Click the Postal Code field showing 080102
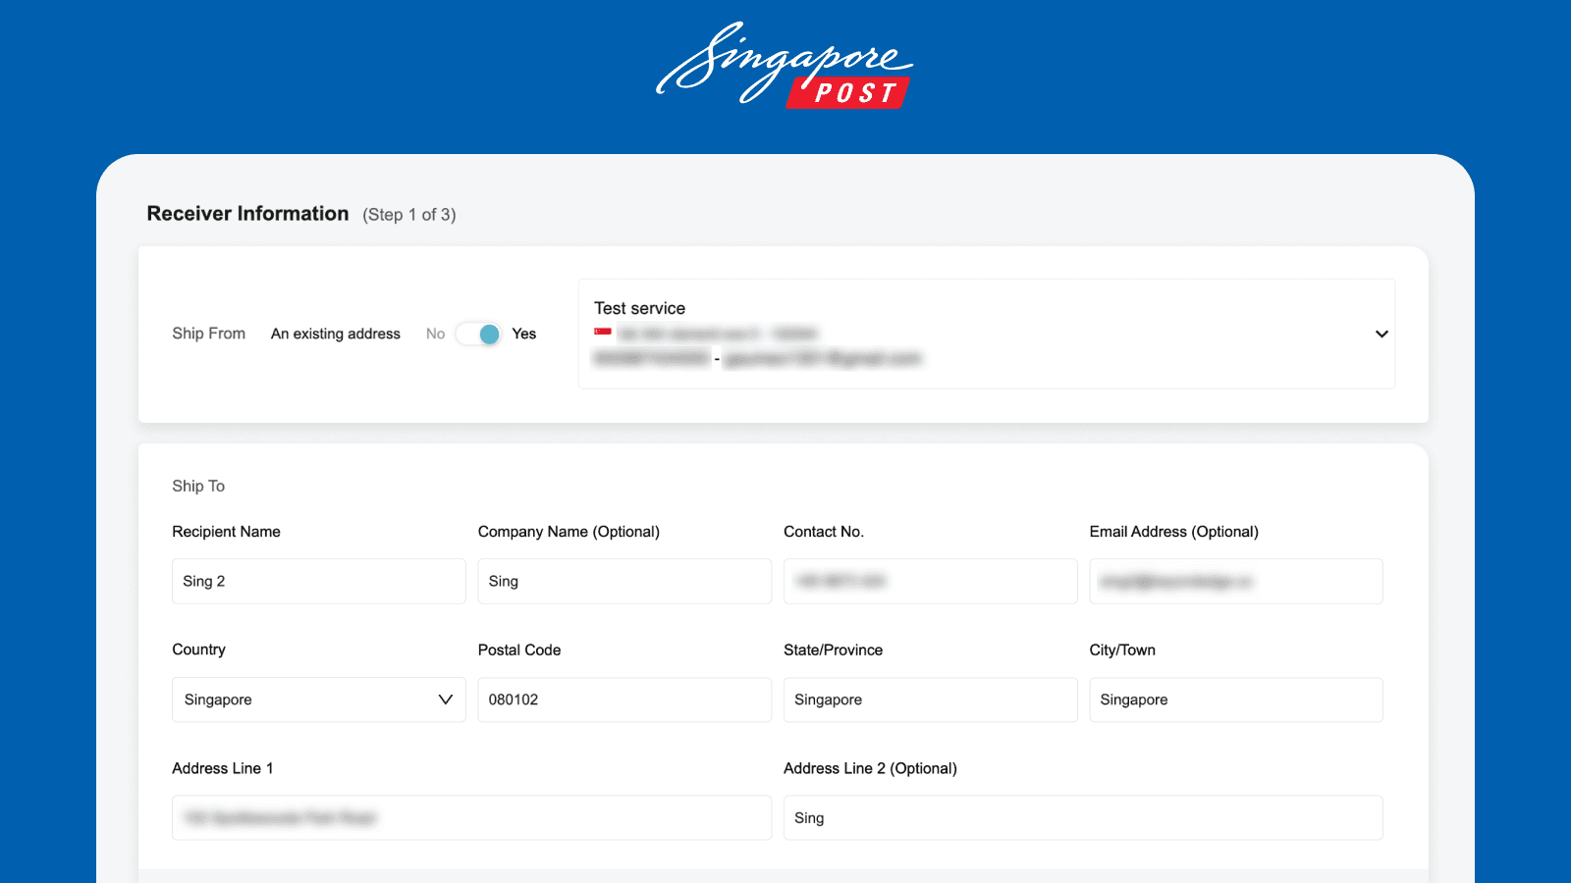This screenshot has width=1571, height=883. tap(624, 700)
